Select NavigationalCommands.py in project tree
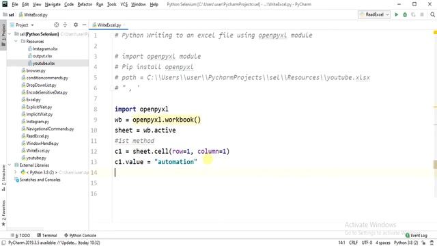Image resolution: width=437 pixels, height=246 pixels. tap(48, 129)
